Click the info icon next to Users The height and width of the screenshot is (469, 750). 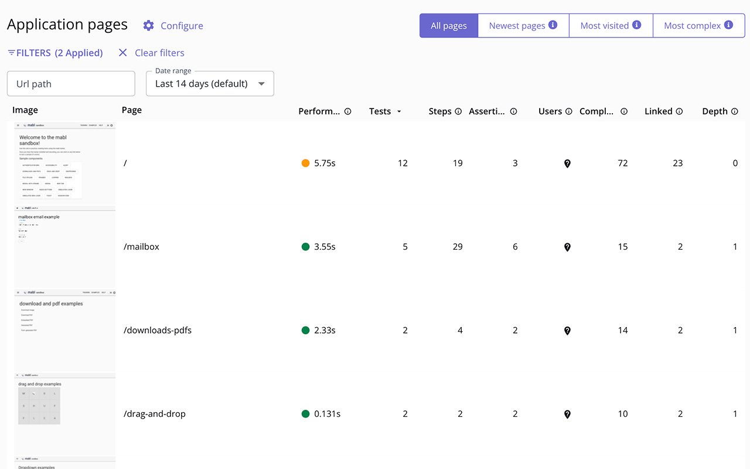coord(568,111)
